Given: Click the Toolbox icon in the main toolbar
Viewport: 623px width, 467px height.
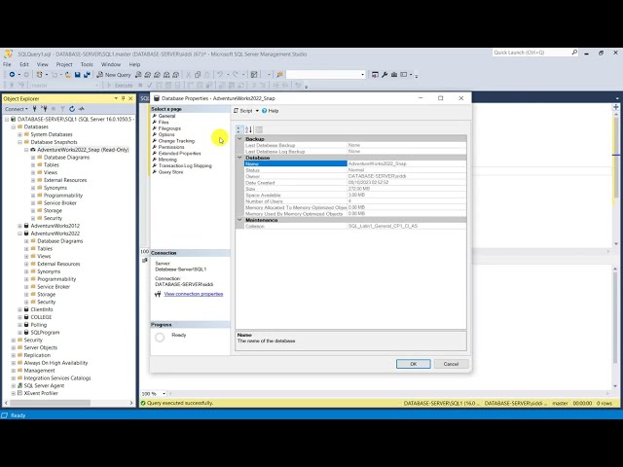Looking at the screenshot, I should coord(393,75).
